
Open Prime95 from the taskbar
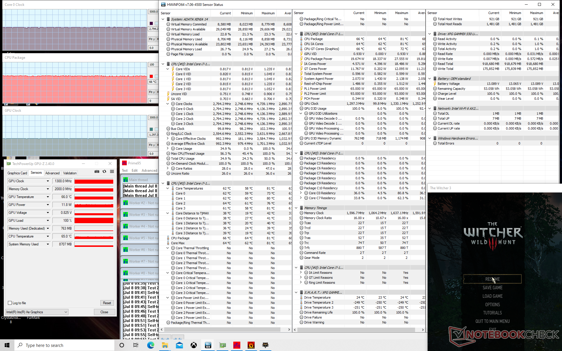point(237,345)
